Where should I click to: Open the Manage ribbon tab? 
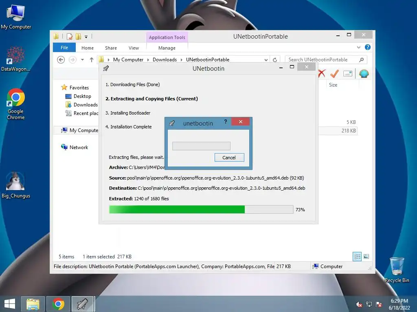pyautogui.click(x=167, y=48)
